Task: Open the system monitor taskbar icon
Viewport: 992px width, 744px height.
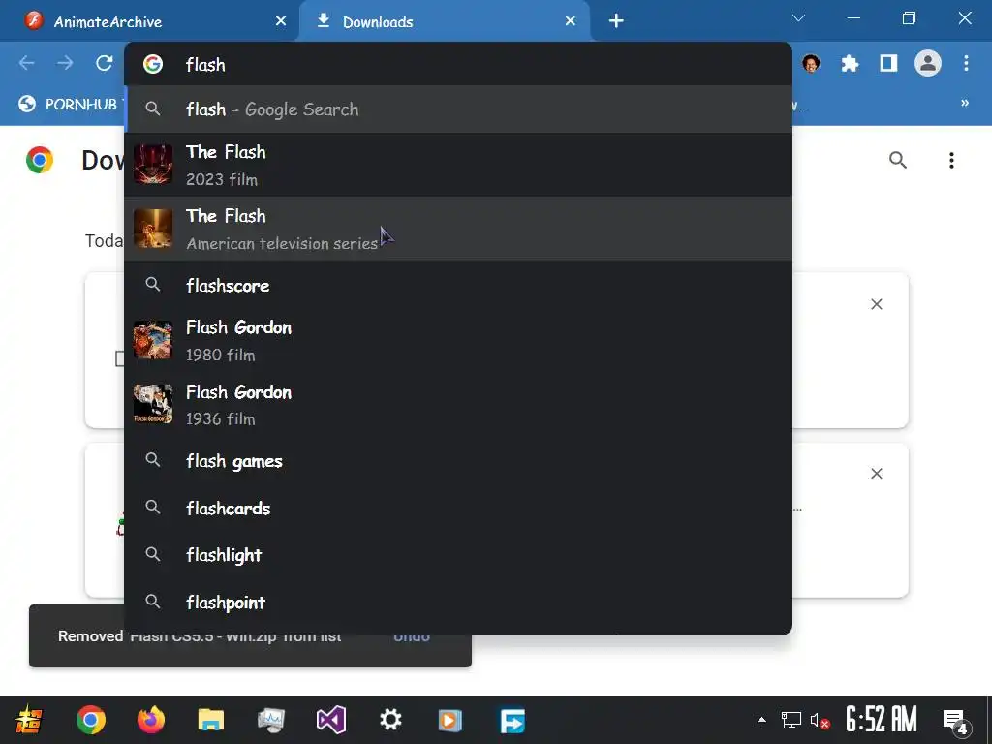Action: click(271, 720)
